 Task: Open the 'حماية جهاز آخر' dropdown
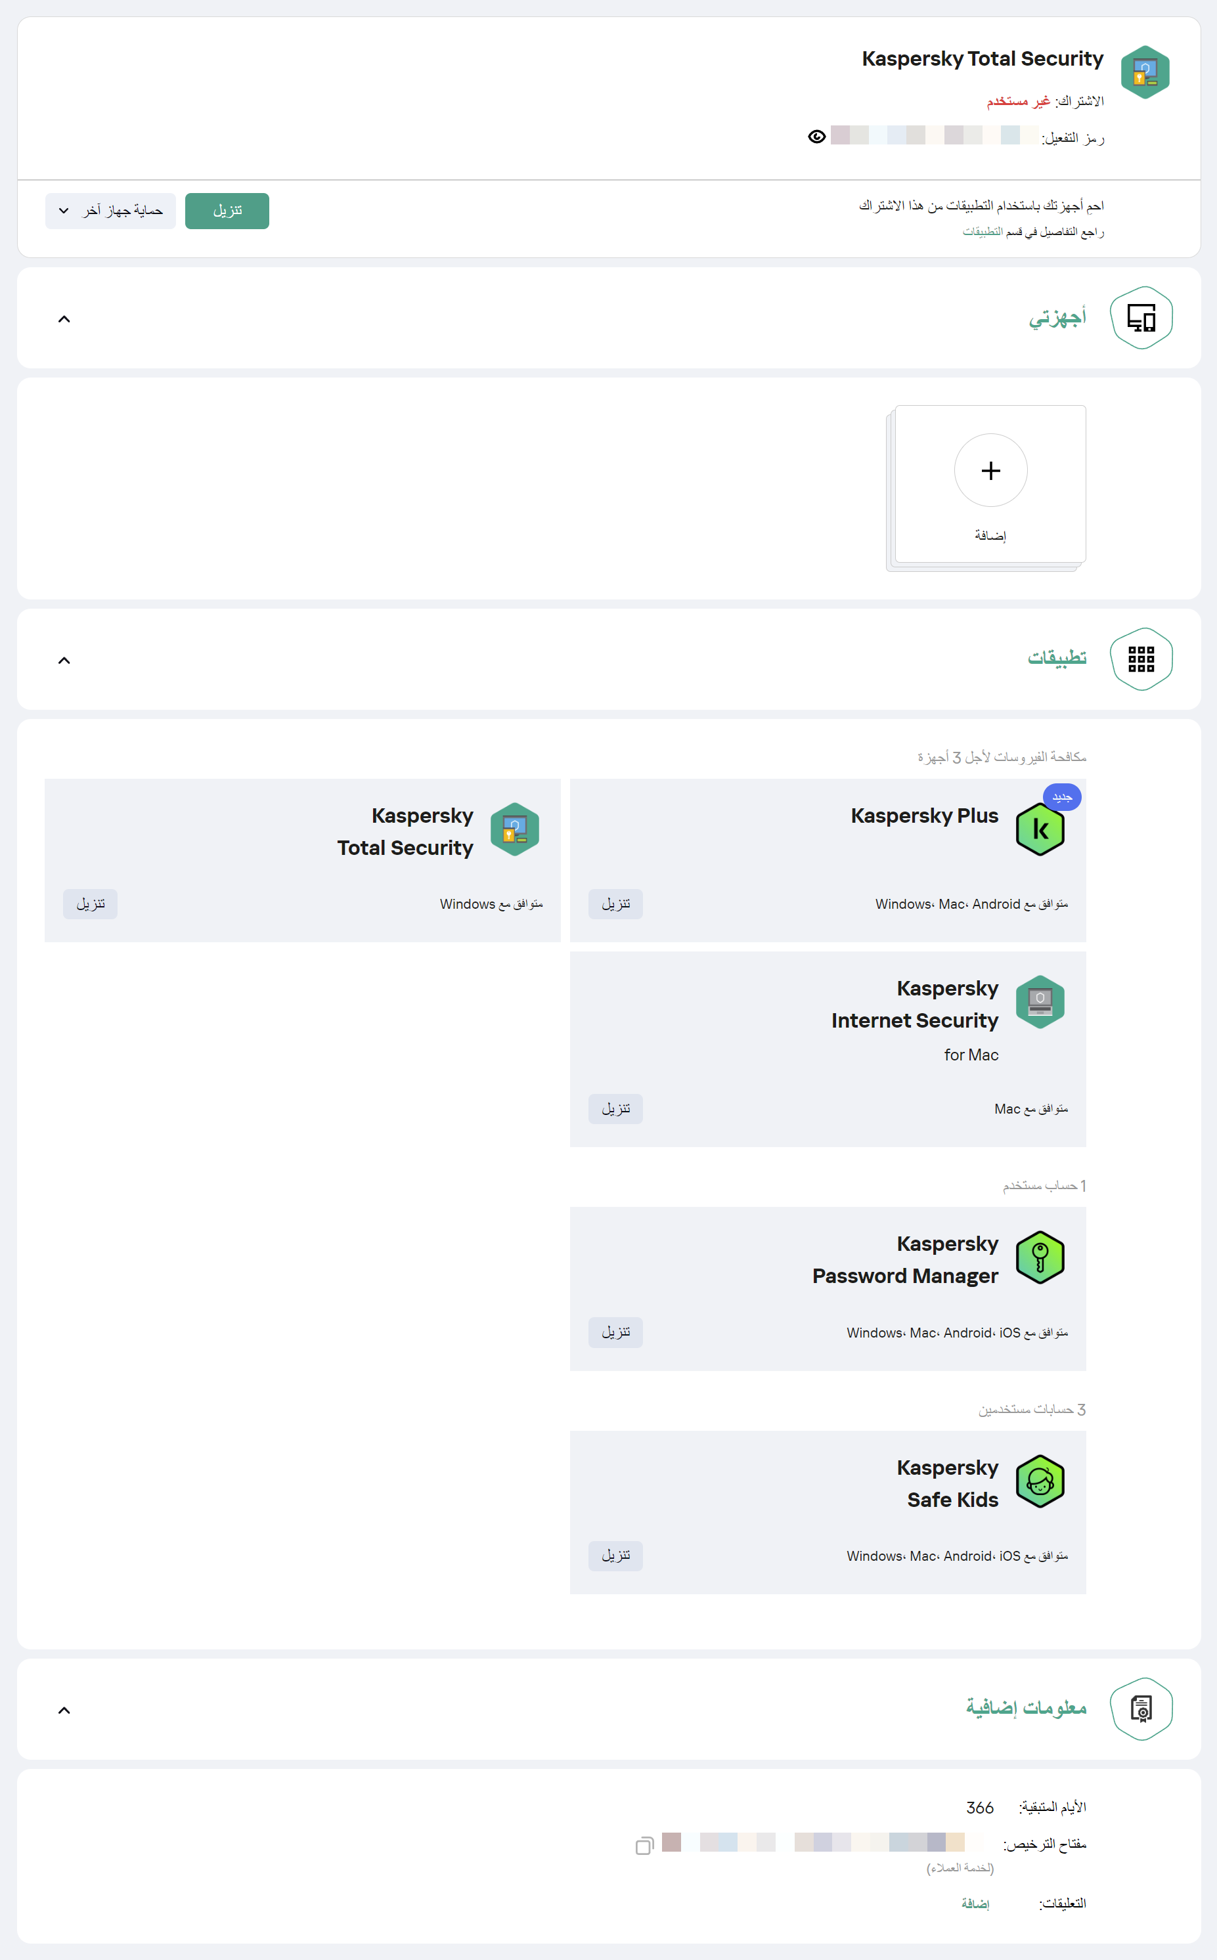click(x=110, y=211)
